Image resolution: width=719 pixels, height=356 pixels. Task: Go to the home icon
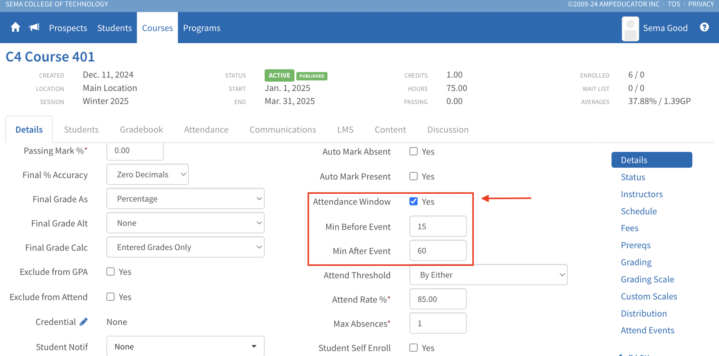tap(15, 28)
